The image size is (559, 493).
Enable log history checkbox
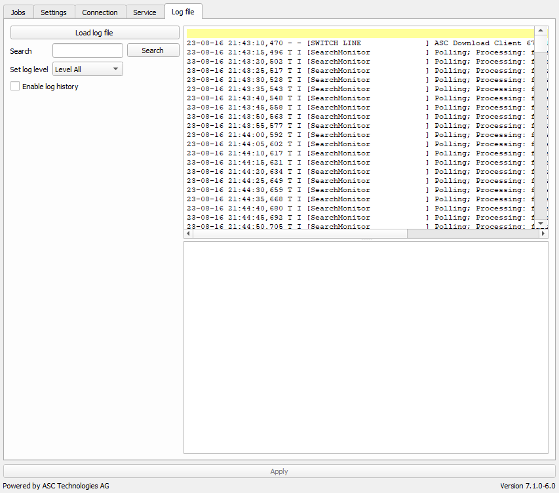tap(15, 87)
